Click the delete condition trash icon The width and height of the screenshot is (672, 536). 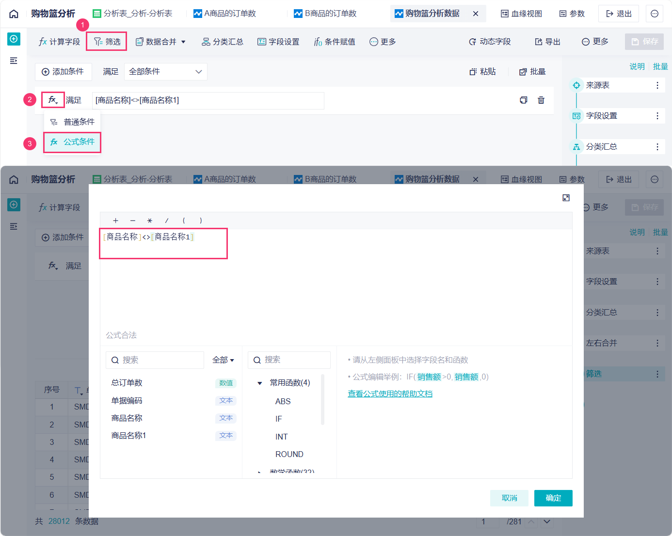click(x=541, y=100)
